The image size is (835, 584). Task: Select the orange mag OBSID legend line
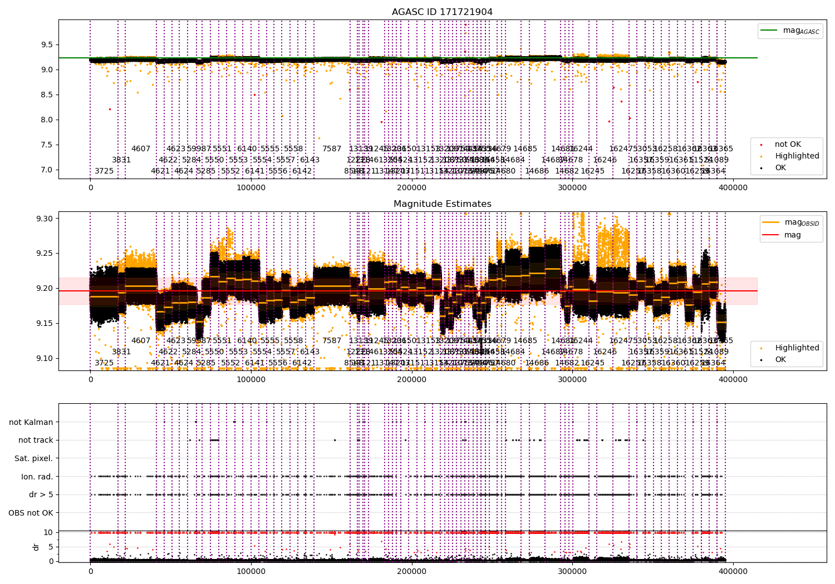(x=772, y=222)
